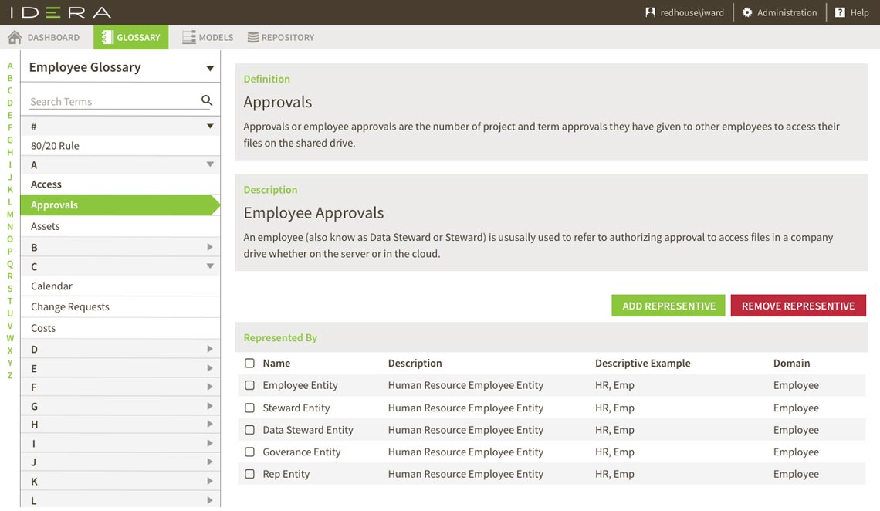Screen dimensions: 880x511
Task: Check the Employee Entity checkbox
Action: tap(249, 385)
